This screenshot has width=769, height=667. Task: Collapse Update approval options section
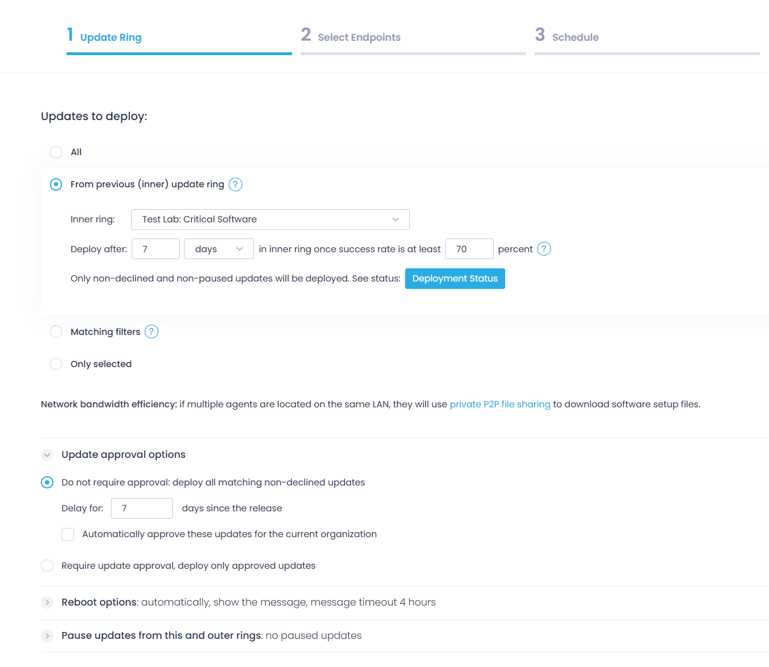47,454
